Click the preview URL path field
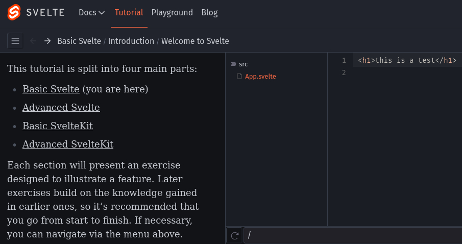The width and height of the screenshot is (462, 244). tap(353, 235)
